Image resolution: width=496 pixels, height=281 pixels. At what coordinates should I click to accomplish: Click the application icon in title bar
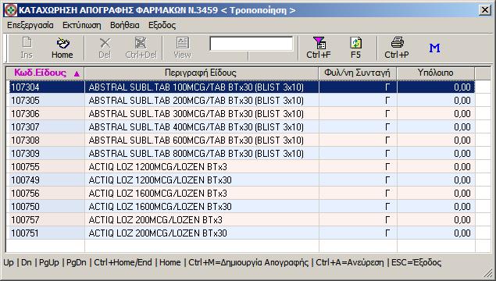pyautogui.click(x=10, y=10)
